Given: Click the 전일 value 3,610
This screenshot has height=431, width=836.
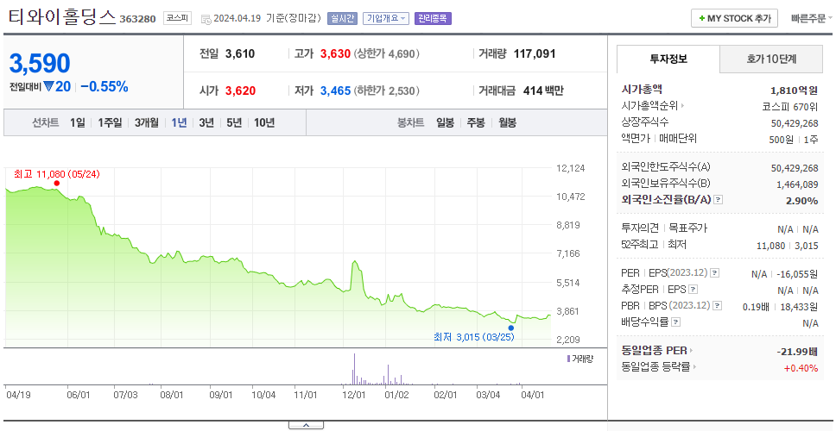Looking at the screenshot, I should click(240, 53).
